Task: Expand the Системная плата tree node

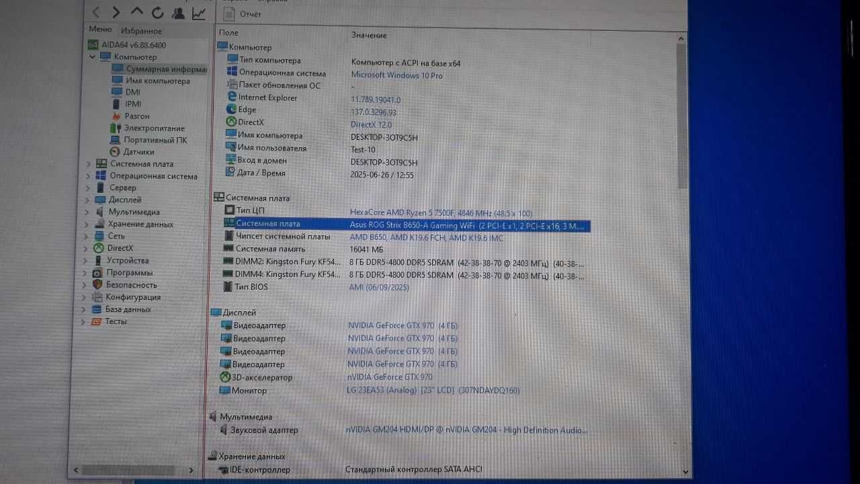Action: (x=88, y=164)
